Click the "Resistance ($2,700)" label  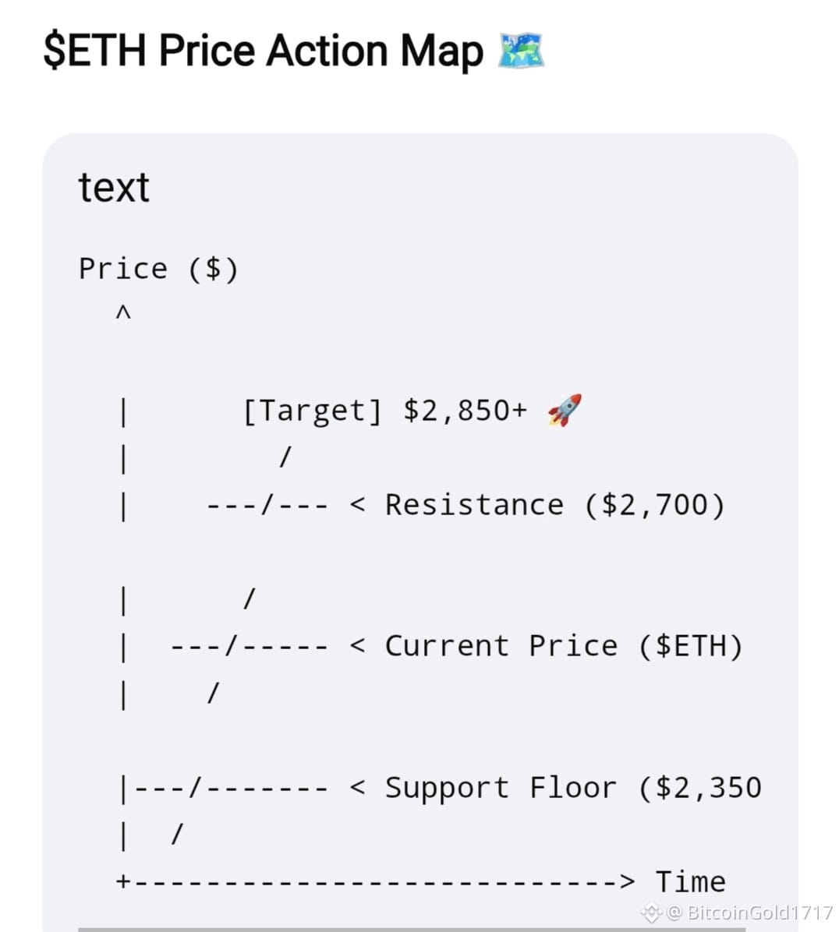(x=554, y=505)
